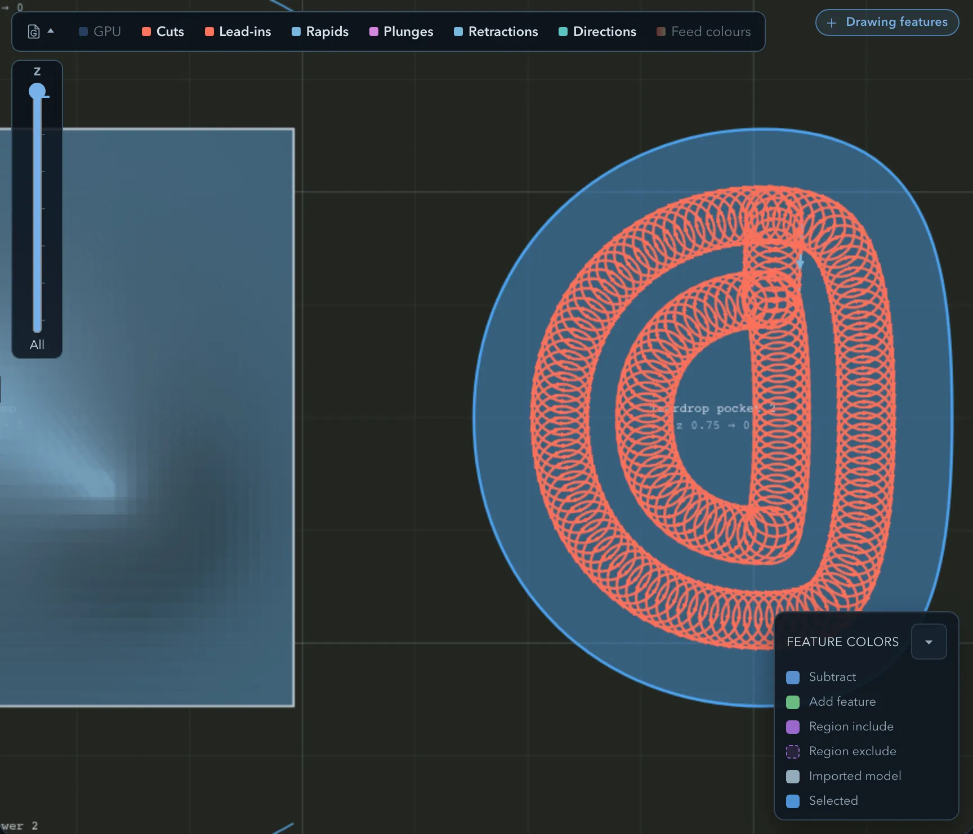Enable Feed colours display
Image resolution: width=973 pixels, height=834 pixels.
pyautogui.click(x=703, y=32)
